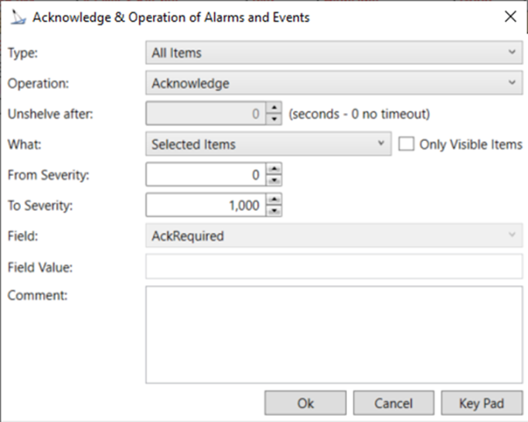This screenshot has width=528, height=422.
Task: Click the Field Value text box
Action: pyautogui.click(x=333, y=266)
